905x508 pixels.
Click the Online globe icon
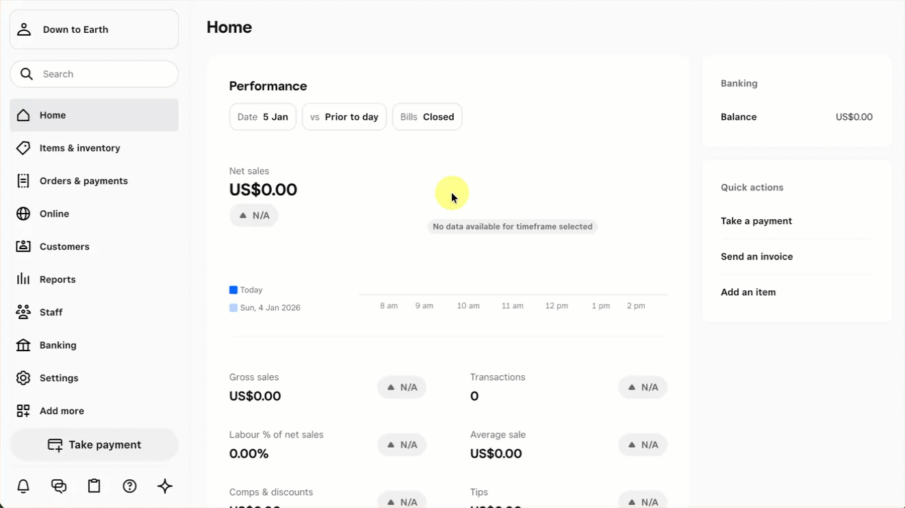point(23,214)
